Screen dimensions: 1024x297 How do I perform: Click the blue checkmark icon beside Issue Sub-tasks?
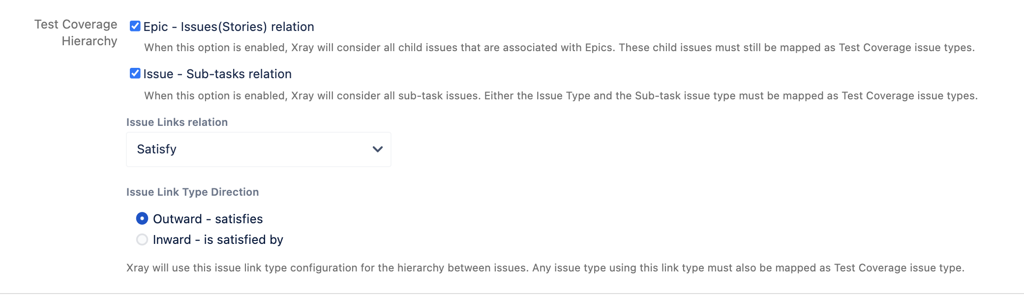pos(135,73)
